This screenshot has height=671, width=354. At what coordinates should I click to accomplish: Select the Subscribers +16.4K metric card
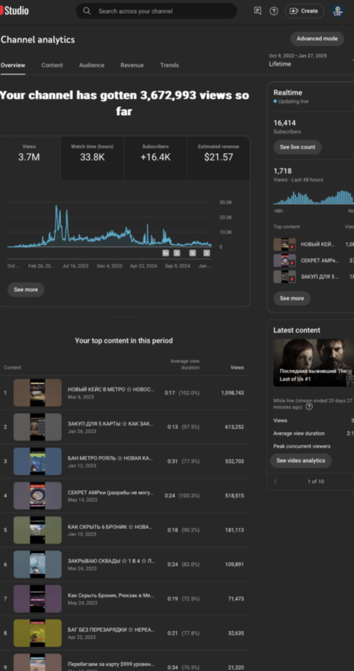(156, 158)
